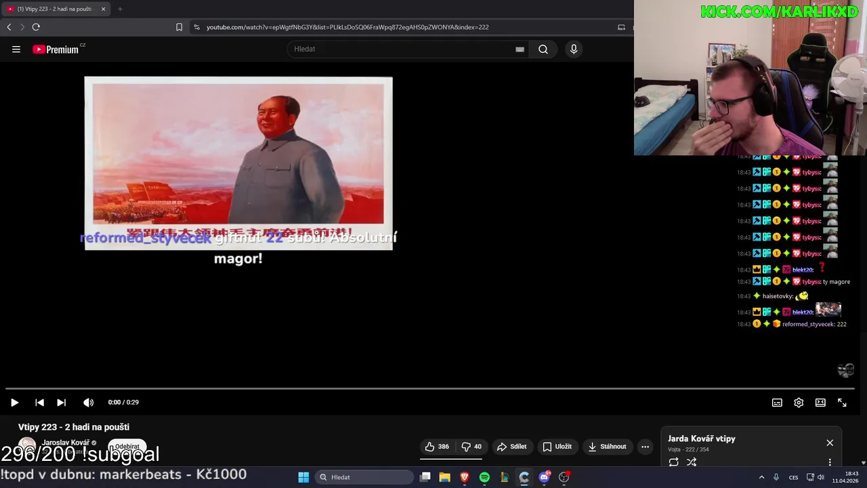Viewport: 867px width, 488px height.
Task: Toggle playlist loop
Action: tap(673, 462)
